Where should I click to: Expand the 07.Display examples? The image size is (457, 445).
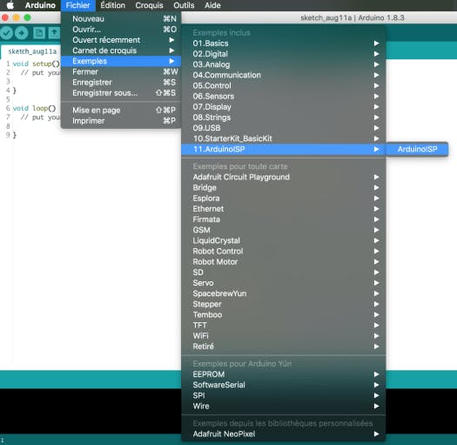pos(283,107)
